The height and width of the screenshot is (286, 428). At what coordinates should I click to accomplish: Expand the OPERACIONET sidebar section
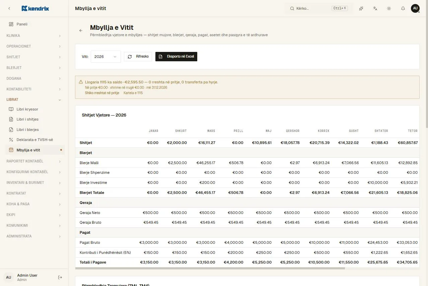coord(34,46)
